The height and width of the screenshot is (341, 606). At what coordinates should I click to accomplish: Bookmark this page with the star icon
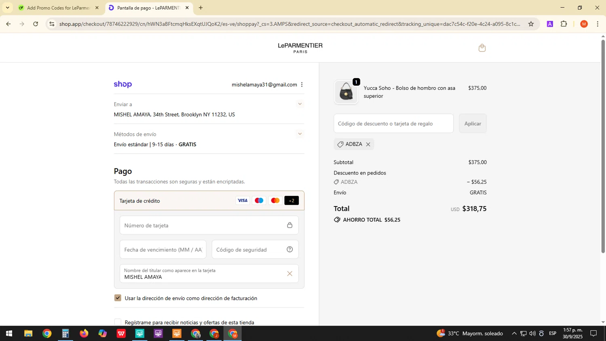coord(531,24)
